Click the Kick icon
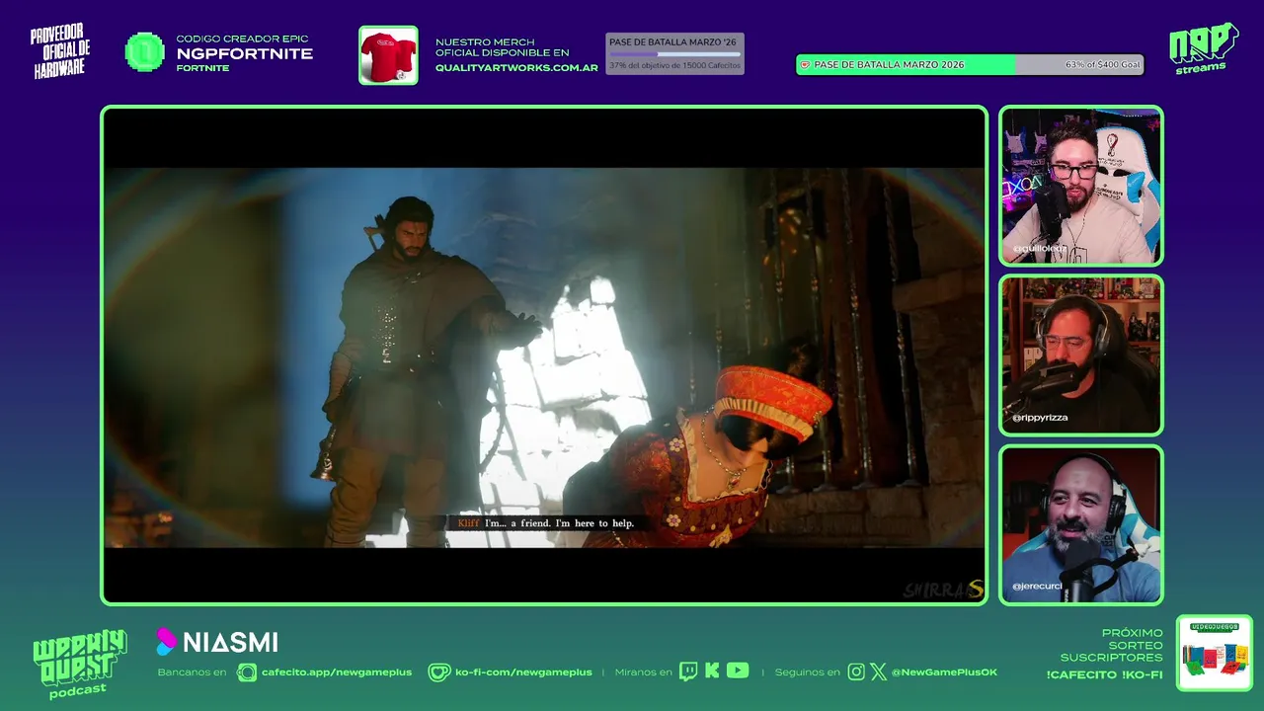 coord(712,671)
